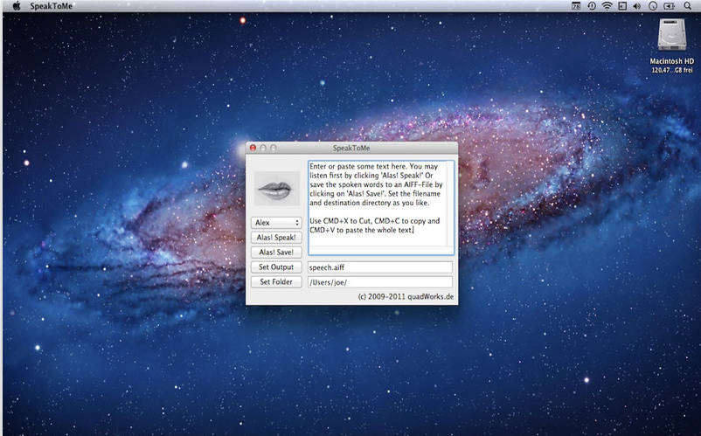Click the SpeakToMe window title
The image size is (701, 436).
[351, 148]
